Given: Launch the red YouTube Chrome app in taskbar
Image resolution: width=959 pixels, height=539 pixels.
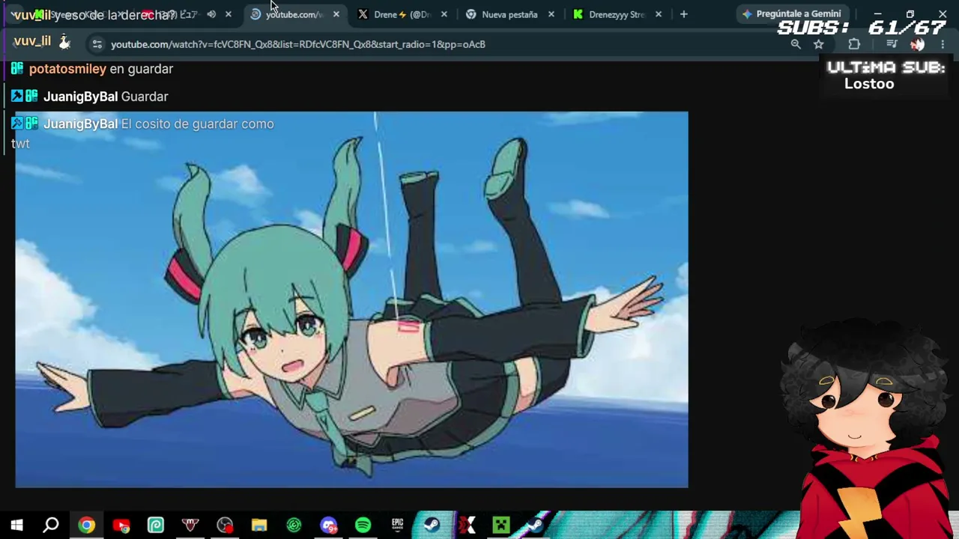Looking at the screenshot, I should click(x=121, y=526).
